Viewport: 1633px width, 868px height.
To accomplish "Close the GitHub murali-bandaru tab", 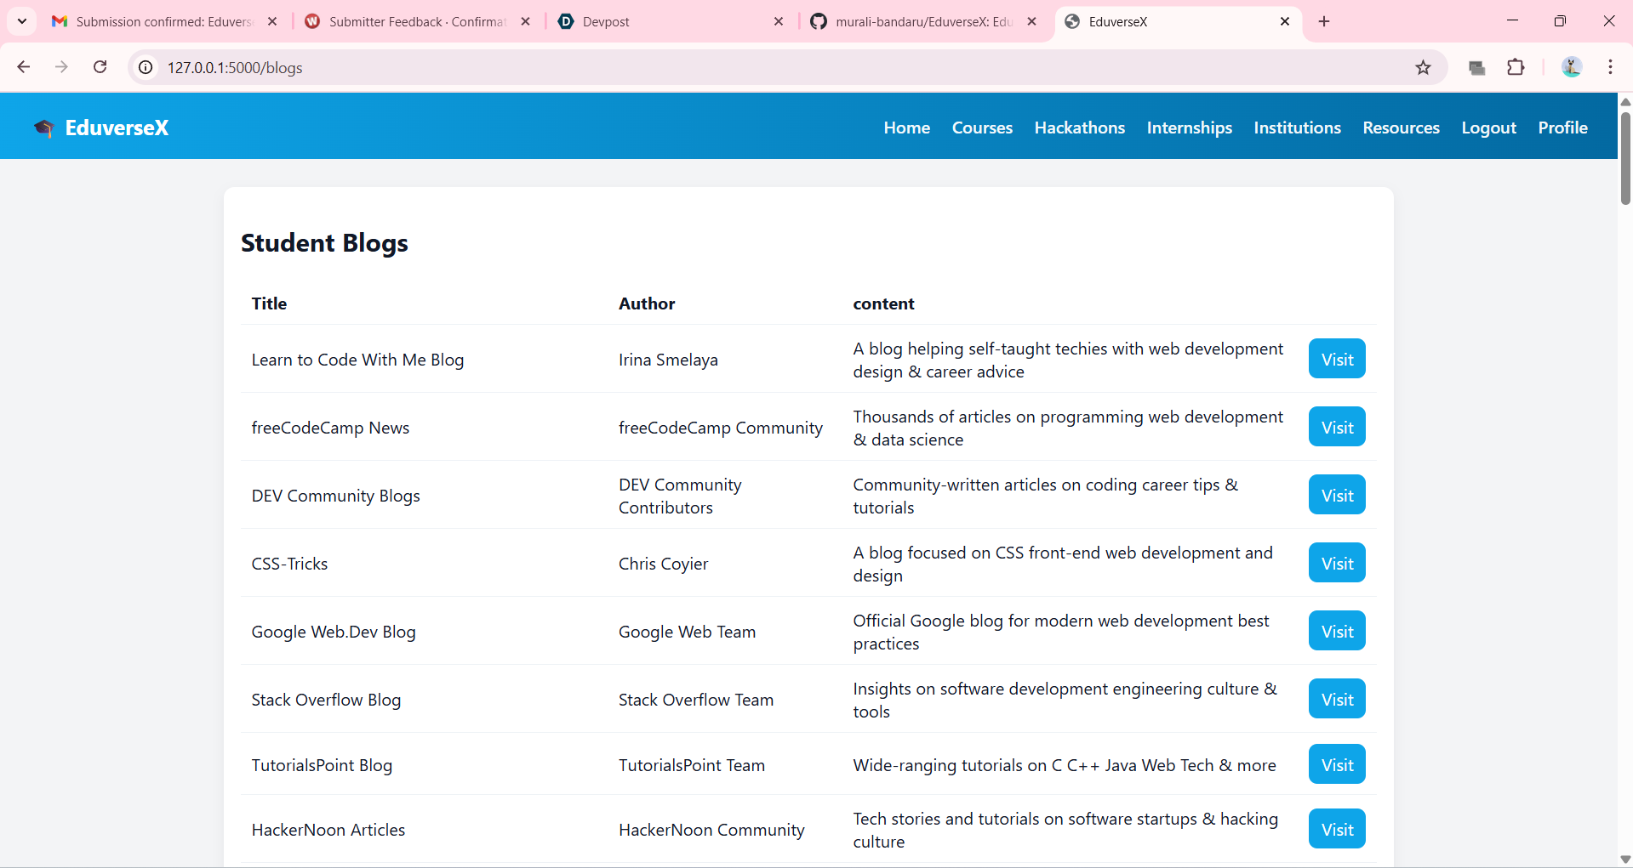I will coord(1032,21).
